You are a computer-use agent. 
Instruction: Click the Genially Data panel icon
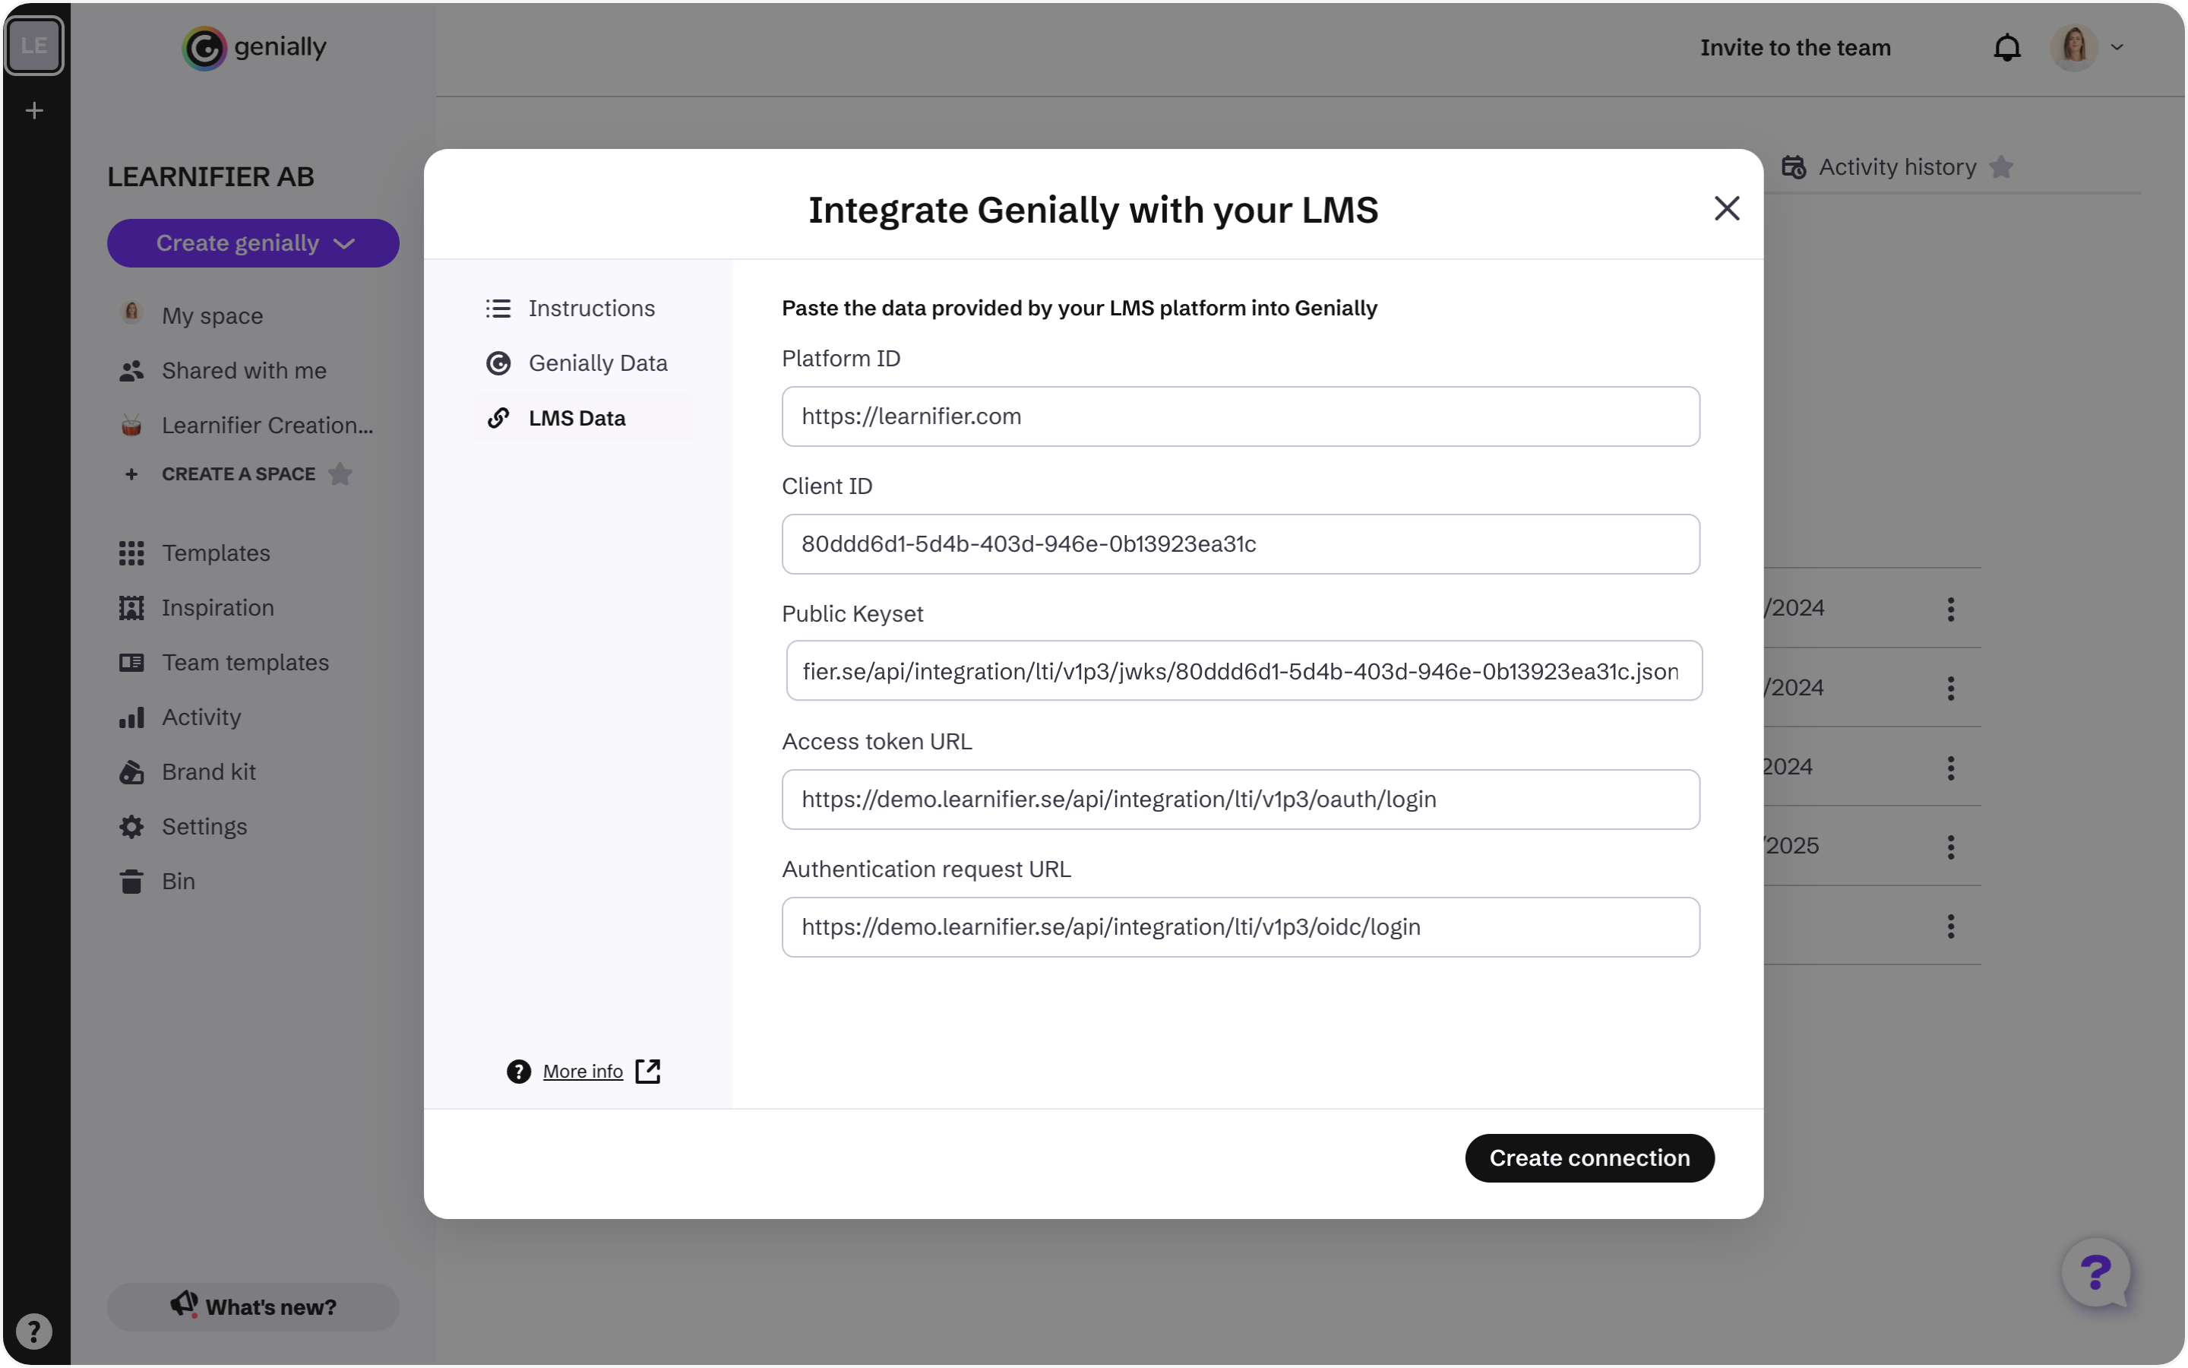(x=498, y=363)
